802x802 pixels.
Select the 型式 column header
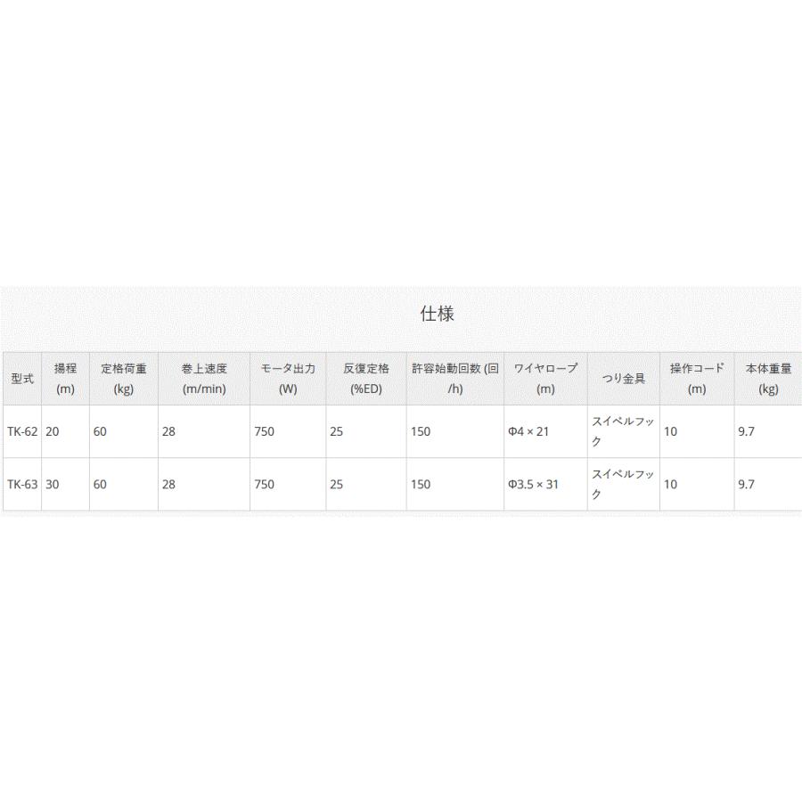click(22, 379)
